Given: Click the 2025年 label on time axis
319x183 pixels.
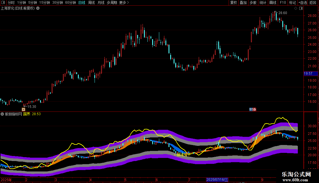Looking at the screenshot, I should coord(6,180).
